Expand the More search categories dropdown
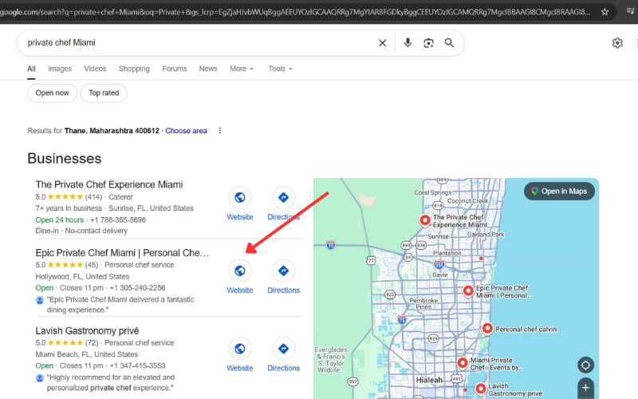Image resolution: width=638 pixels, height=399 pixels. 241,69
